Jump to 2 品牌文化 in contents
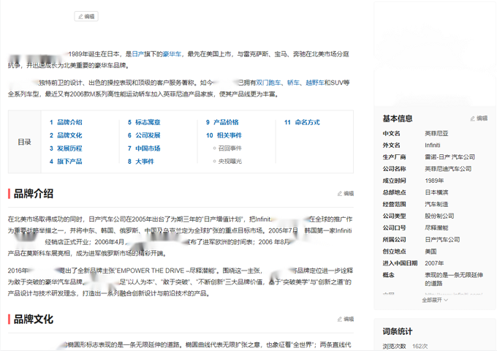The width and height of the screenshot is (497, 351). [x=66, y=135]
